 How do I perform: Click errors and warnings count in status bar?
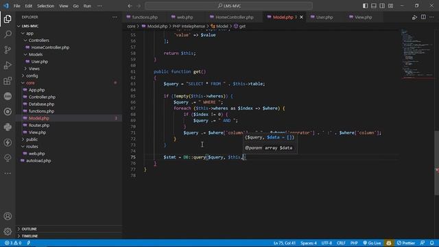point(13,243)
